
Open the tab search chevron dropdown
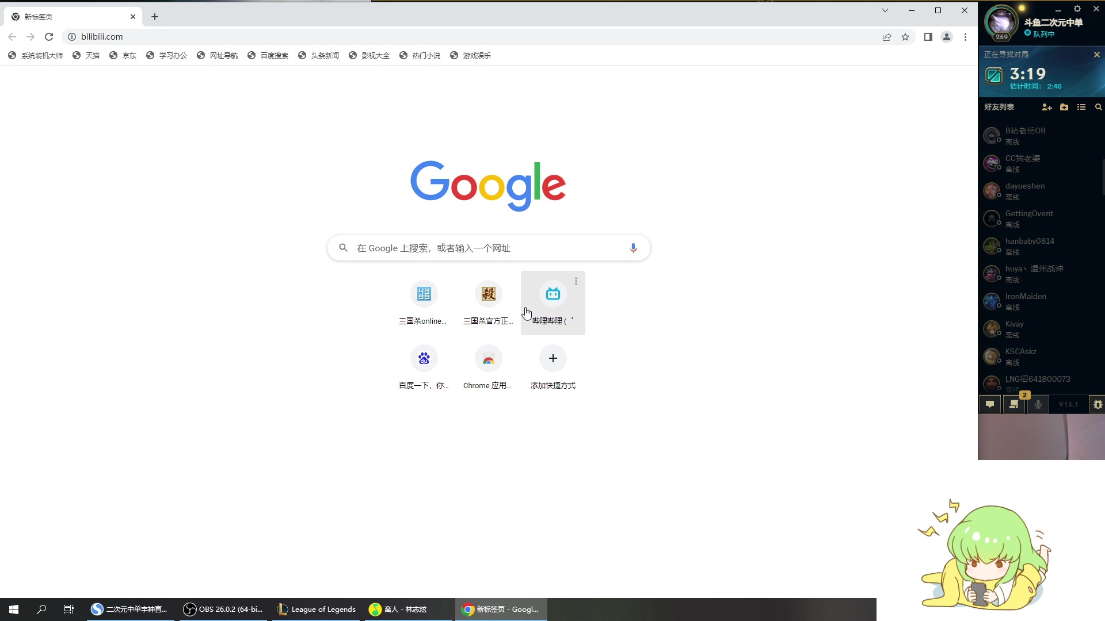pos(885,10)
